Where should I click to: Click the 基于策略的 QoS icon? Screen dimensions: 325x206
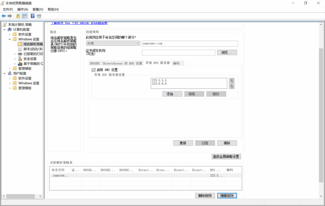[20, 63]
